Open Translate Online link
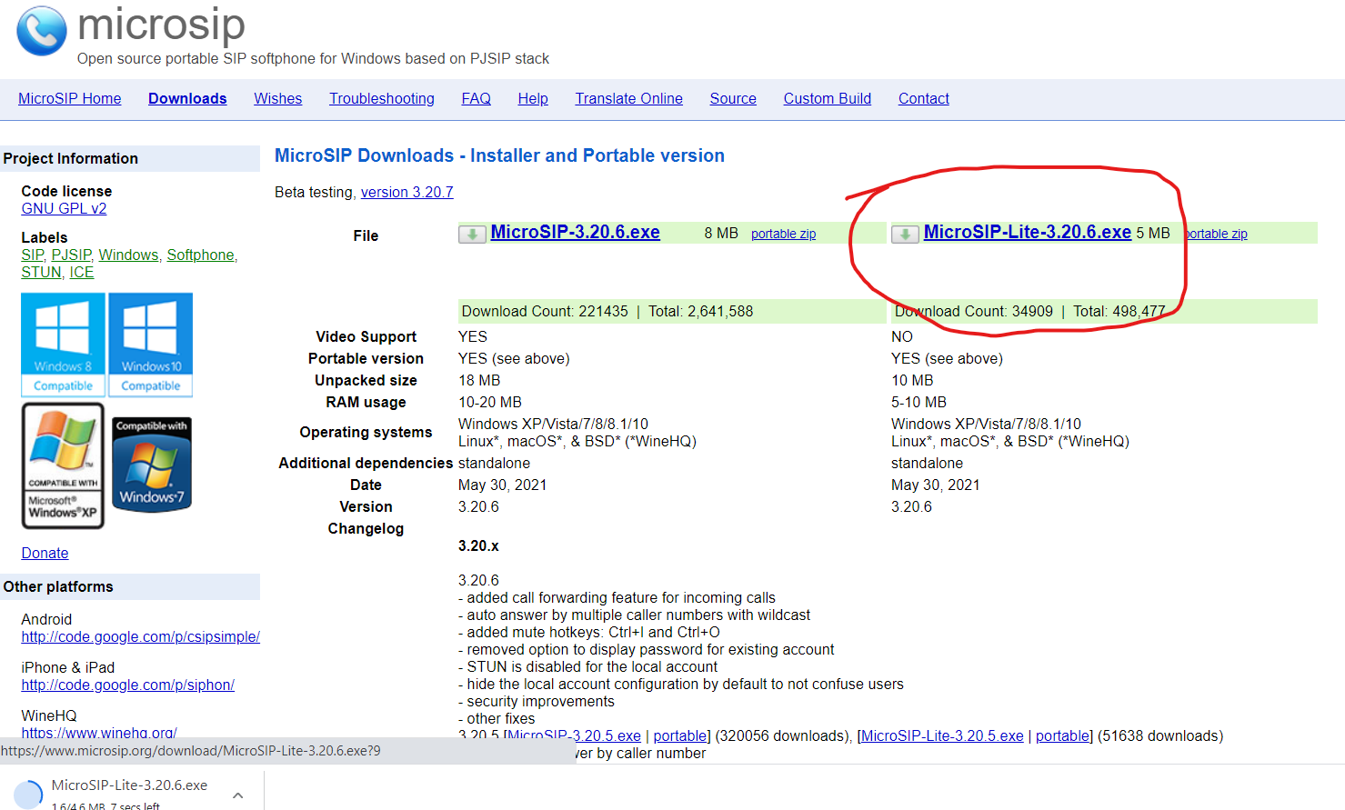The height and width of the screenshot is (810, 1345). coord(629,98)
